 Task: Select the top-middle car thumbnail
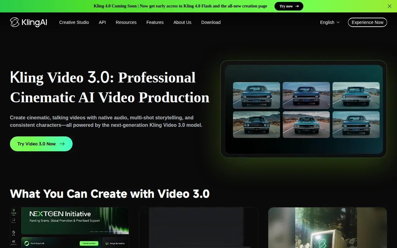click(306, 95)
